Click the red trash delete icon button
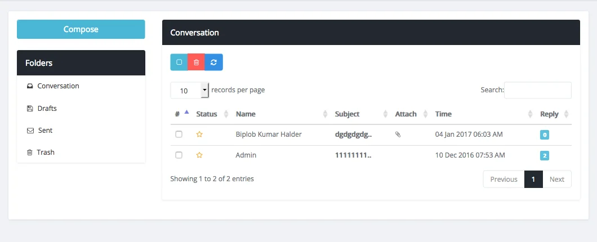 [x=196, y=62]
